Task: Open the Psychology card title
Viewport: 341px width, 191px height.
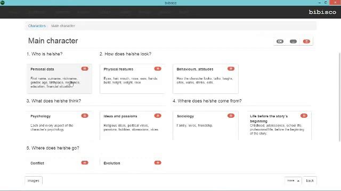Action: coord(40,116)
